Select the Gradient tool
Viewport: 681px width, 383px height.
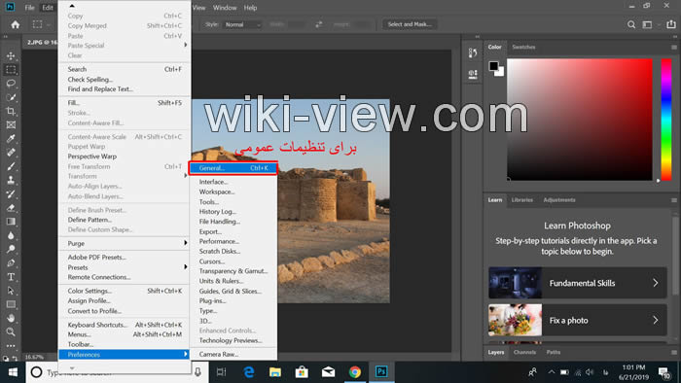pos(11,222)
